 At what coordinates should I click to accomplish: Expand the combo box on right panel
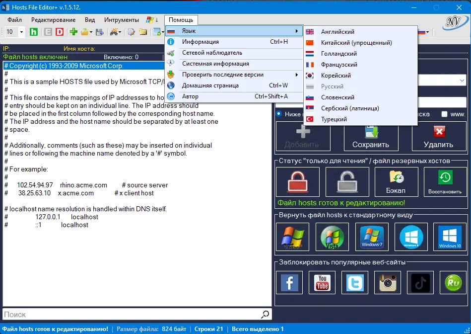462,81
